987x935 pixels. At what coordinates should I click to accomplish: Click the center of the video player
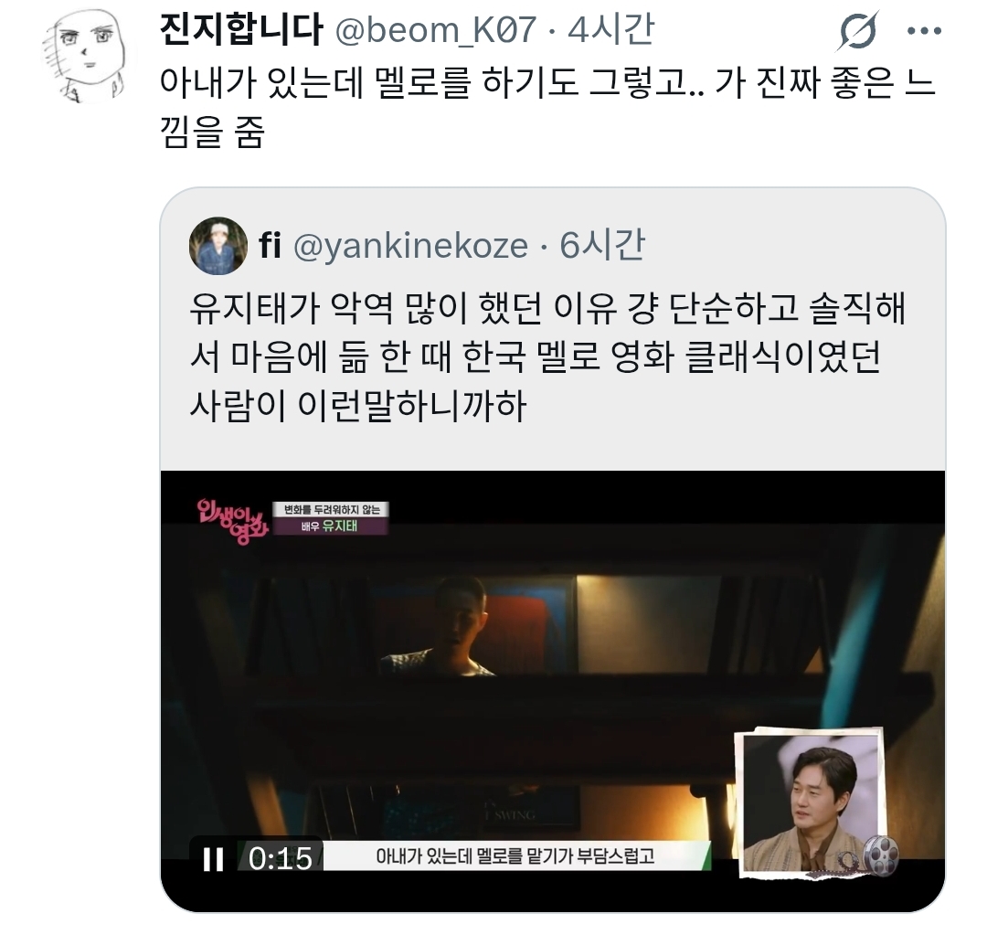tap(553, 691)
